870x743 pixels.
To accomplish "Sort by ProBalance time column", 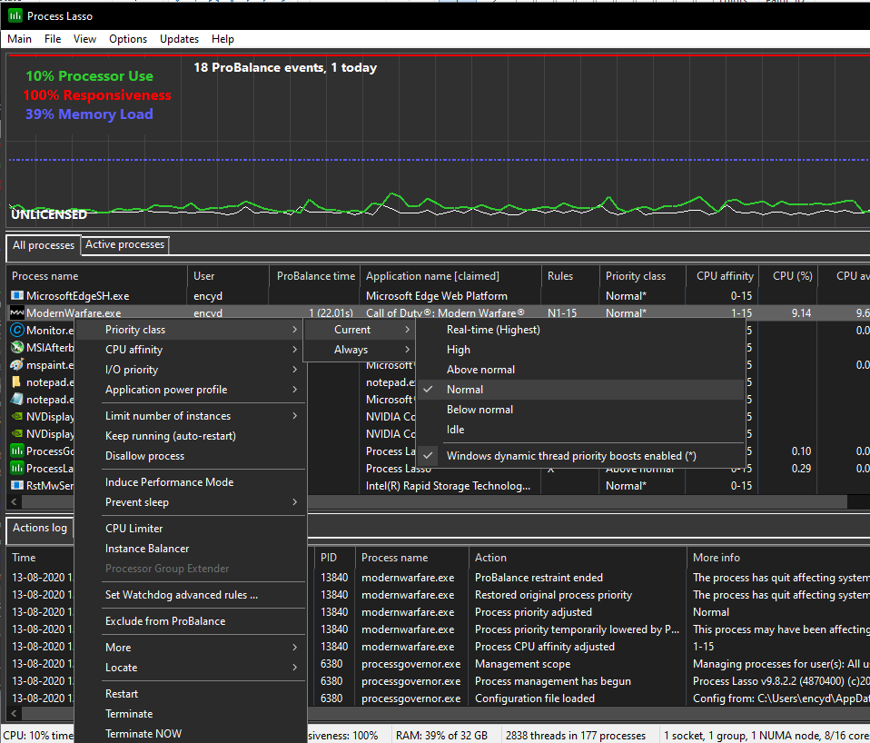I will [314, 276].
